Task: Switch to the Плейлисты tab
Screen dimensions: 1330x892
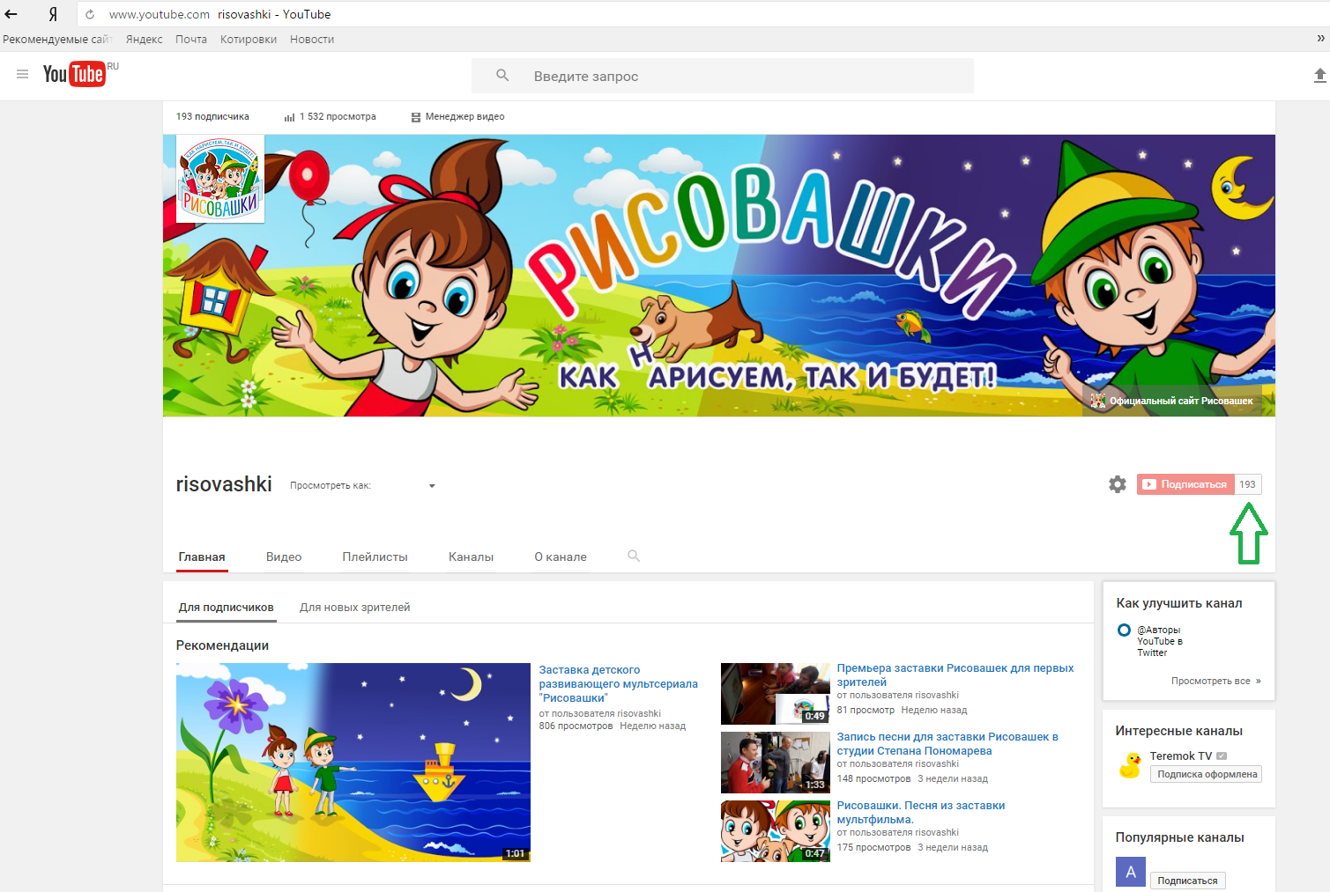Action: click(375, 557)
